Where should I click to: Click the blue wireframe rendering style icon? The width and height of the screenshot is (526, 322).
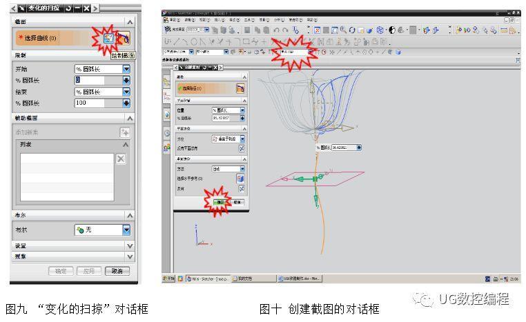click(380, 30)
